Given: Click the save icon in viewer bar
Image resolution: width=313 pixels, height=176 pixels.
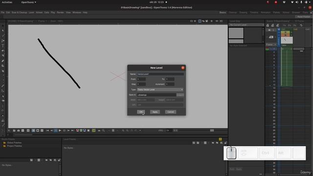Looking at the screenshot, I should [14, 131].
